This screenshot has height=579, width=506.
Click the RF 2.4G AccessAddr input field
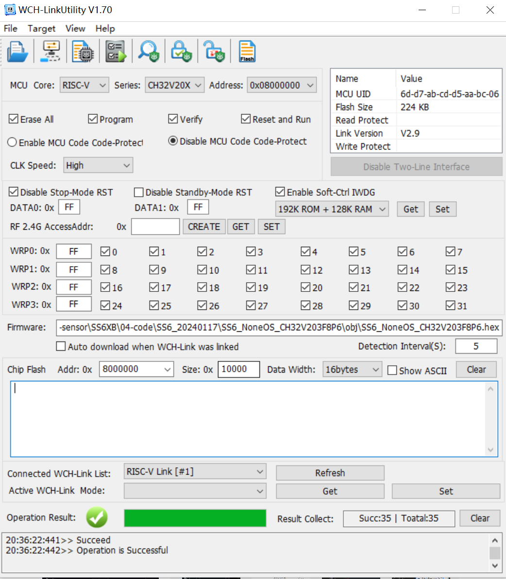point(155,226)
